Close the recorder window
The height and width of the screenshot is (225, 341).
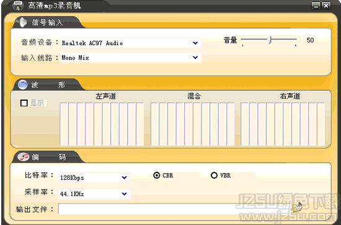[326, 6]
